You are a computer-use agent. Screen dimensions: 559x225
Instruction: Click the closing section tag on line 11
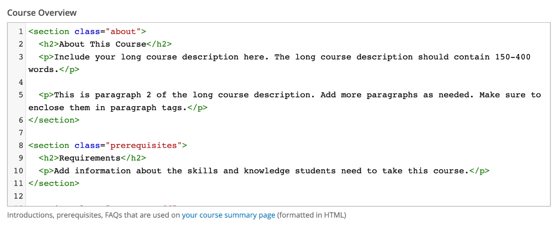pos(54,184)
